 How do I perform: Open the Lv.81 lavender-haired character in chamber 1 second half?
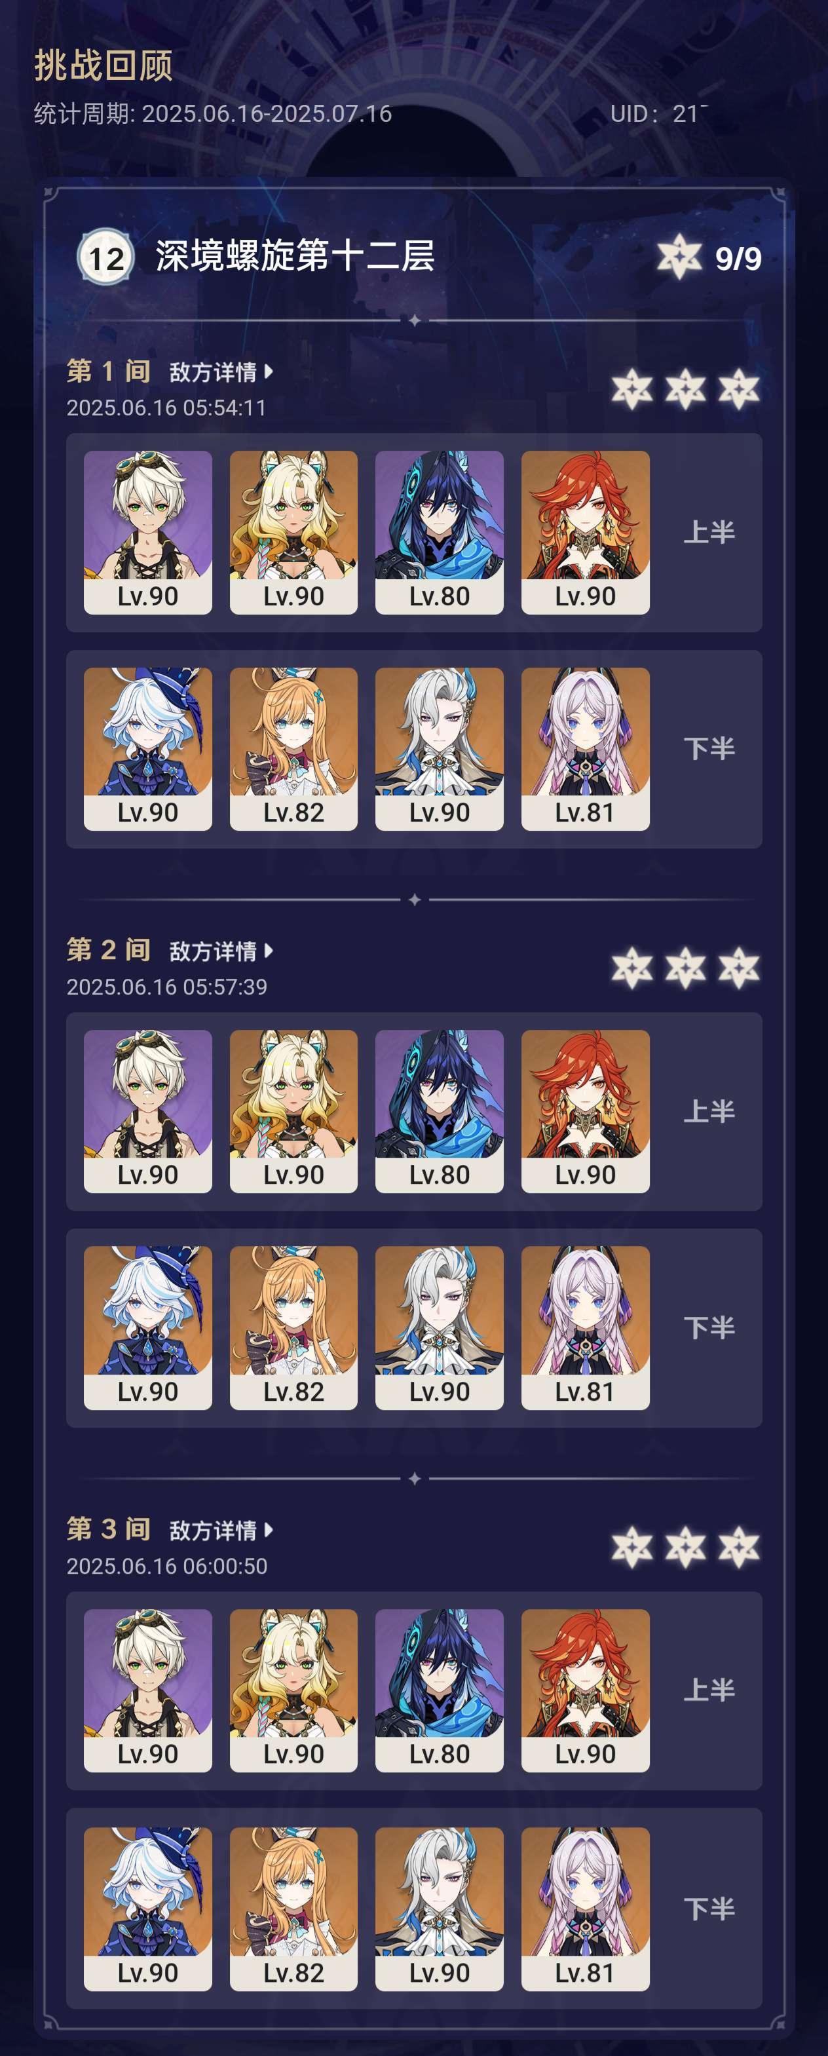tap(585, 749)
